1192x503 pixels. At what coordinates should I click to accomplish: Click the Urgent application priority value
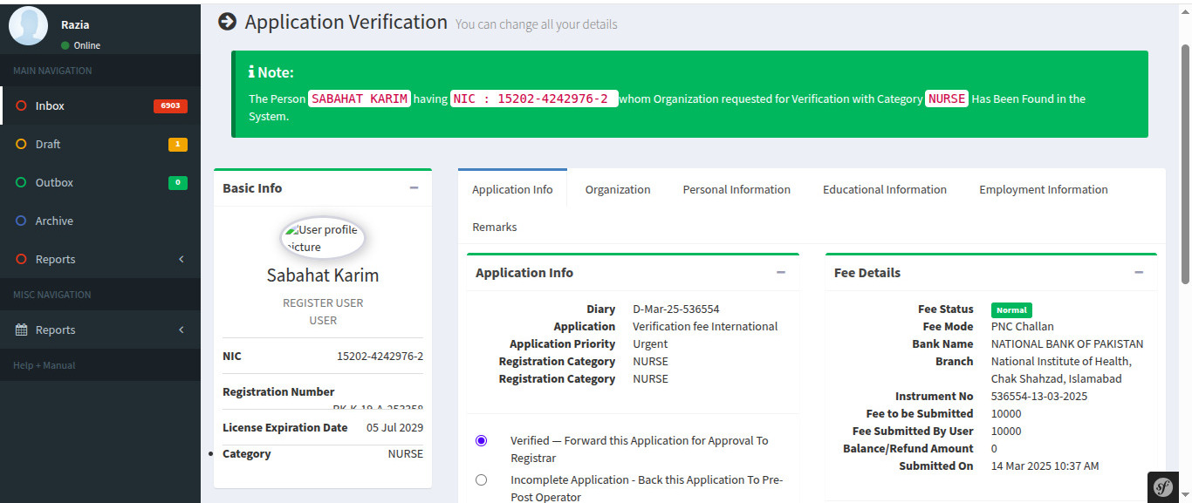(x=650, y=343)
